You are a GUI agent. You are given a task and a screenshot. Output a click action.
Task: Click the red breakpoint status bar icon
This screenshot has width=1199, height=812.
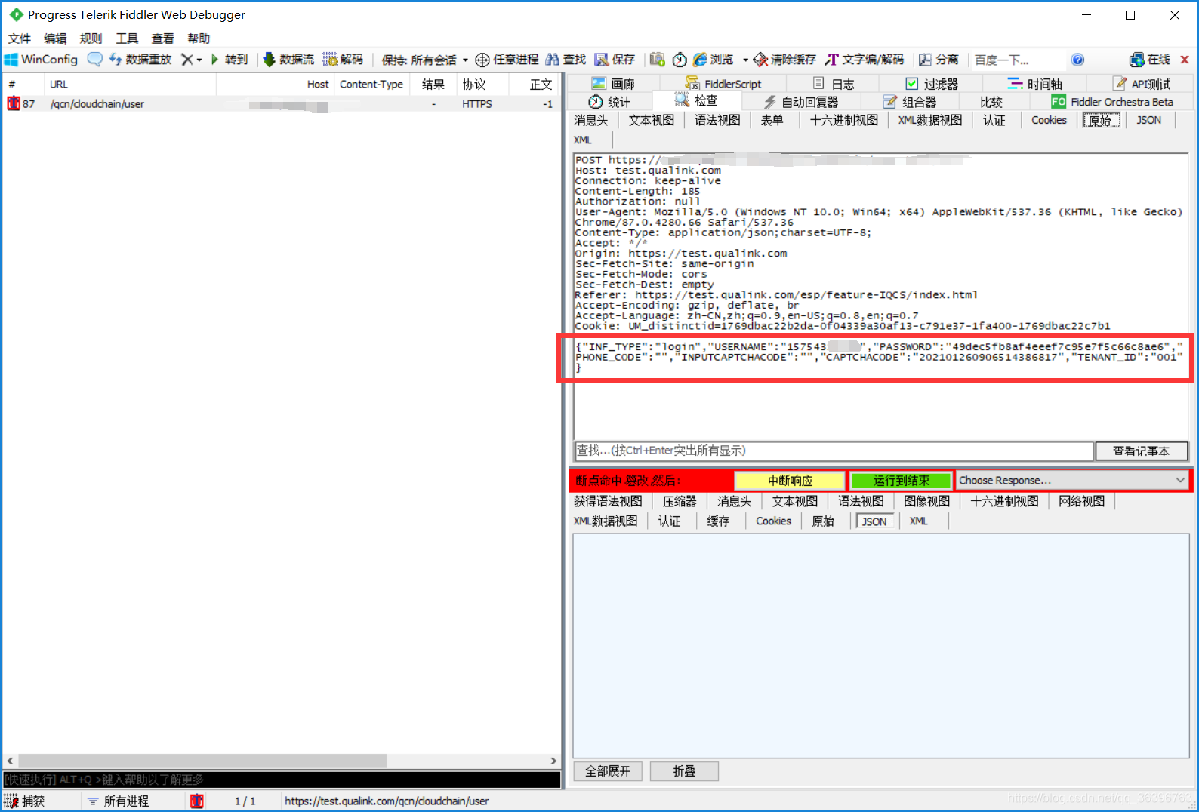197,801
